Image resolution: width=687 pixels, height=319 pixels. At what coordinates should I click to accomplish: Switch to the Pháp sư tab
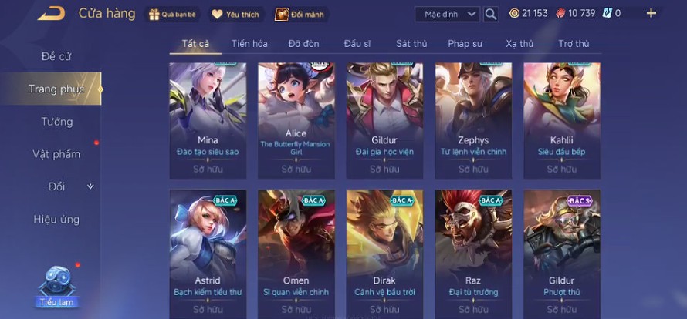point(465,44)
